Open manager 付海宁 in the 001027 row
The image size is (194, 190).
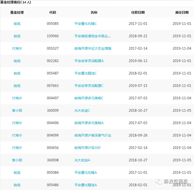click(17, 48)
